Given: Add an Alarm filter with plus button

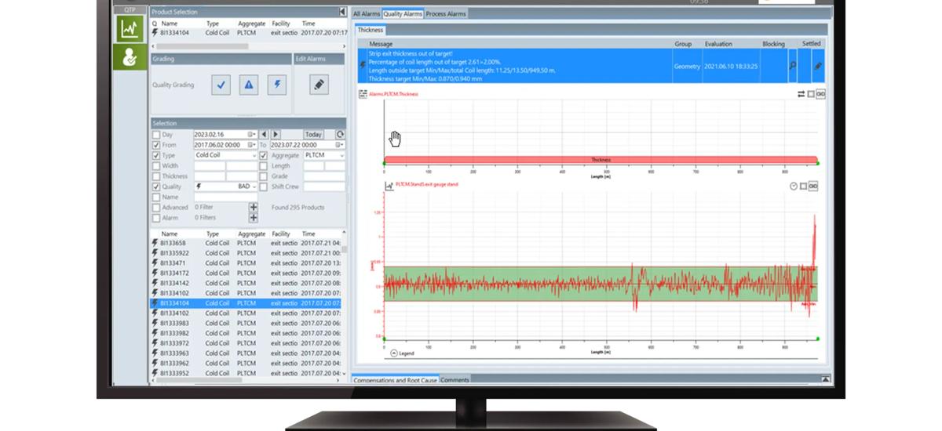Looking at the screenshot, I should tap(254, 218).
